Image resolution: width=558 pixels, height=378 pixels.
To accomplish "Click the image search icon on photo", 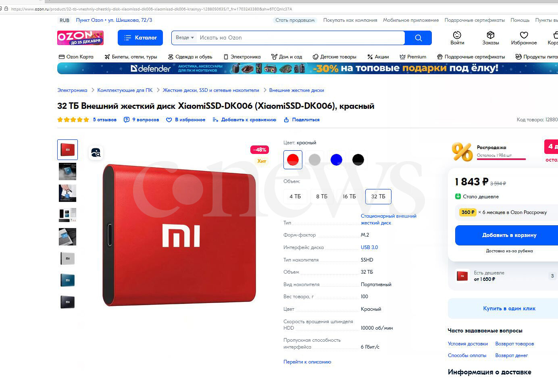I will tap(96, 152).
